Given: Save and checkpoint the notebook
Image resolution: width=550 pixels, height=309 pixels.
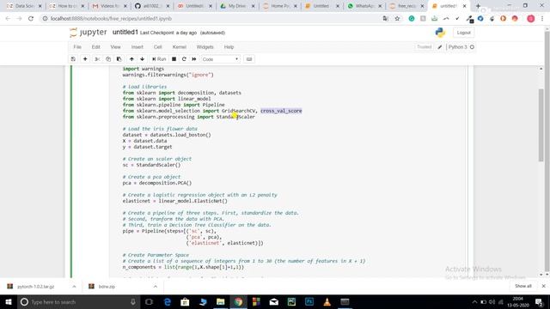Looking at the screenshot, I should (73, 59).
